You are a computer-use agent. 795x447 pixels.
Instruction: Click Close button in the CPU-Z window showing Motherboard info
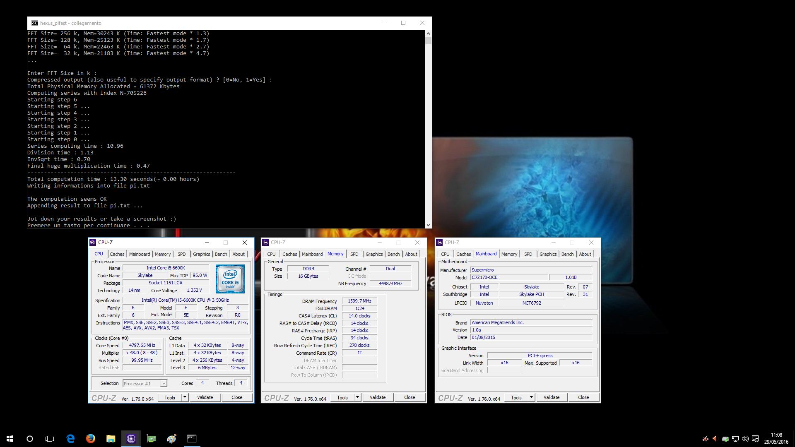(583, 397)
